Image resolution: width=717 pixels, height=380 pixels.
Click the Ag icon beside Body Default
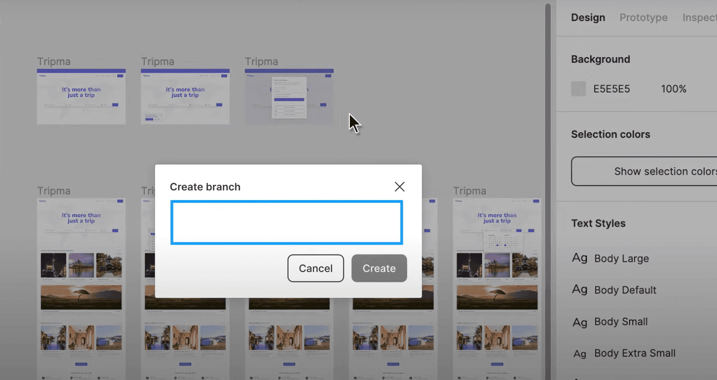click(x=580, y=290)
